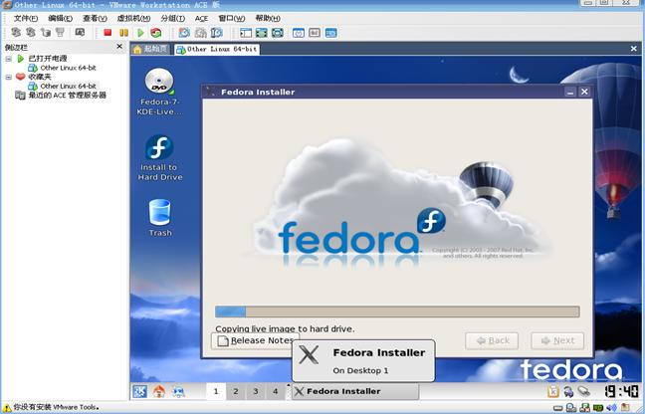Open the 帮助(H) menu
The width and height of the screenshot is (645, 414).
[268, 19]
